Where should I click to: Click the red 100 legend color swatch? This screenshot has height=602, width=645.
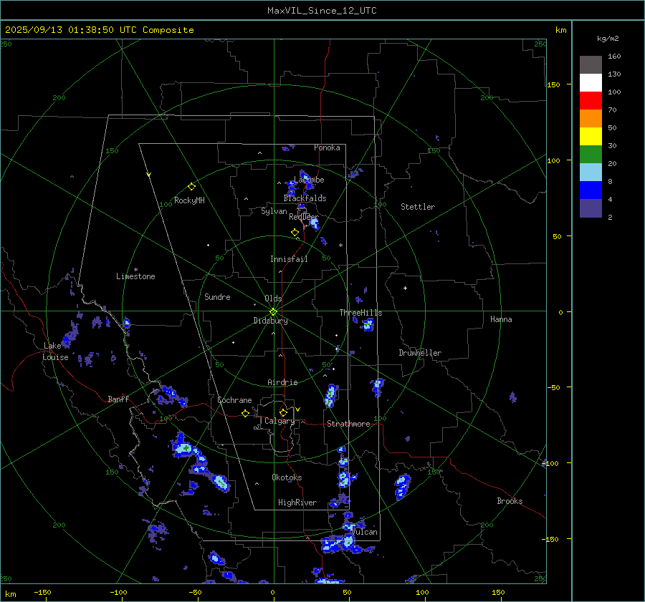click(591, 101)
